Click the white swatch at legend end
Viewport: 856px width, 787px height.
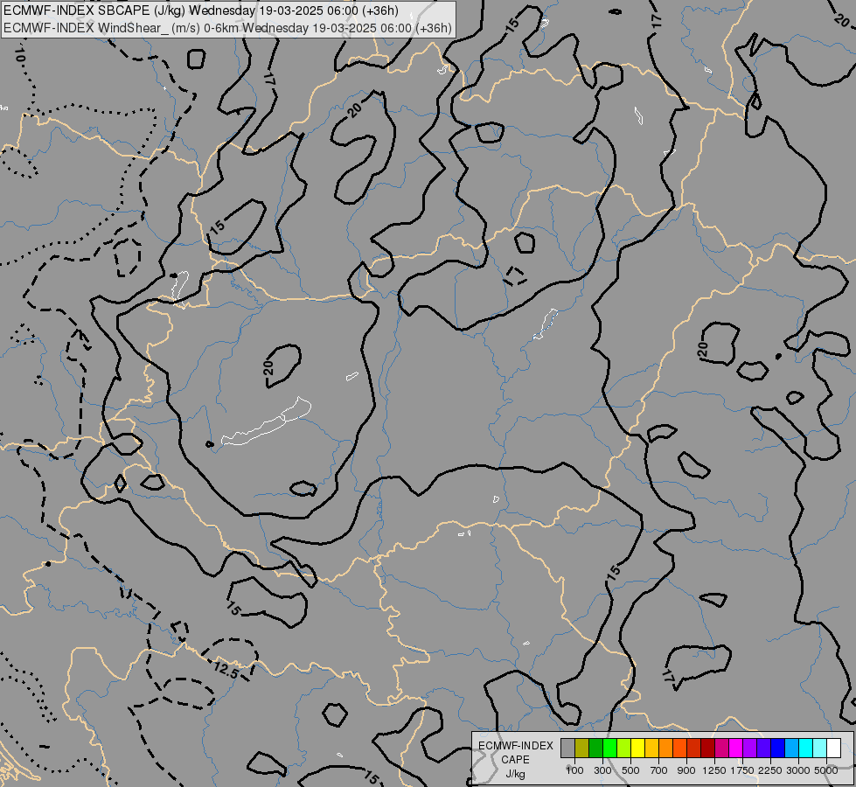(834, 749)
